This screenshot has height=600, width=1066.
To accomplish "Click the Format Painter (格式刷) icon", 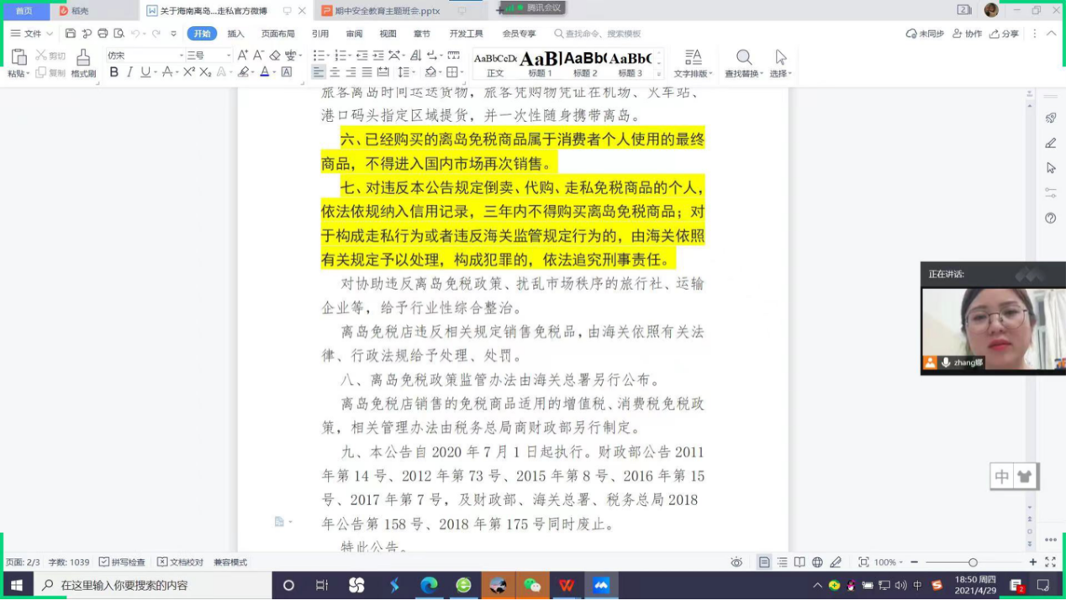I will click(82, 62).
